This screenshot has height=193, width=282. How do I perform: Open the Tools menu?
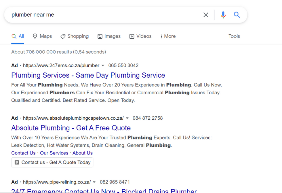click(234, 36)
